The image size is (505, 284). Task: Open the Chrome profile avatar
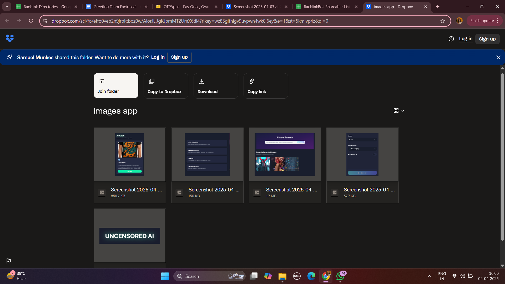pyautogui.click(x=459, y=21)
